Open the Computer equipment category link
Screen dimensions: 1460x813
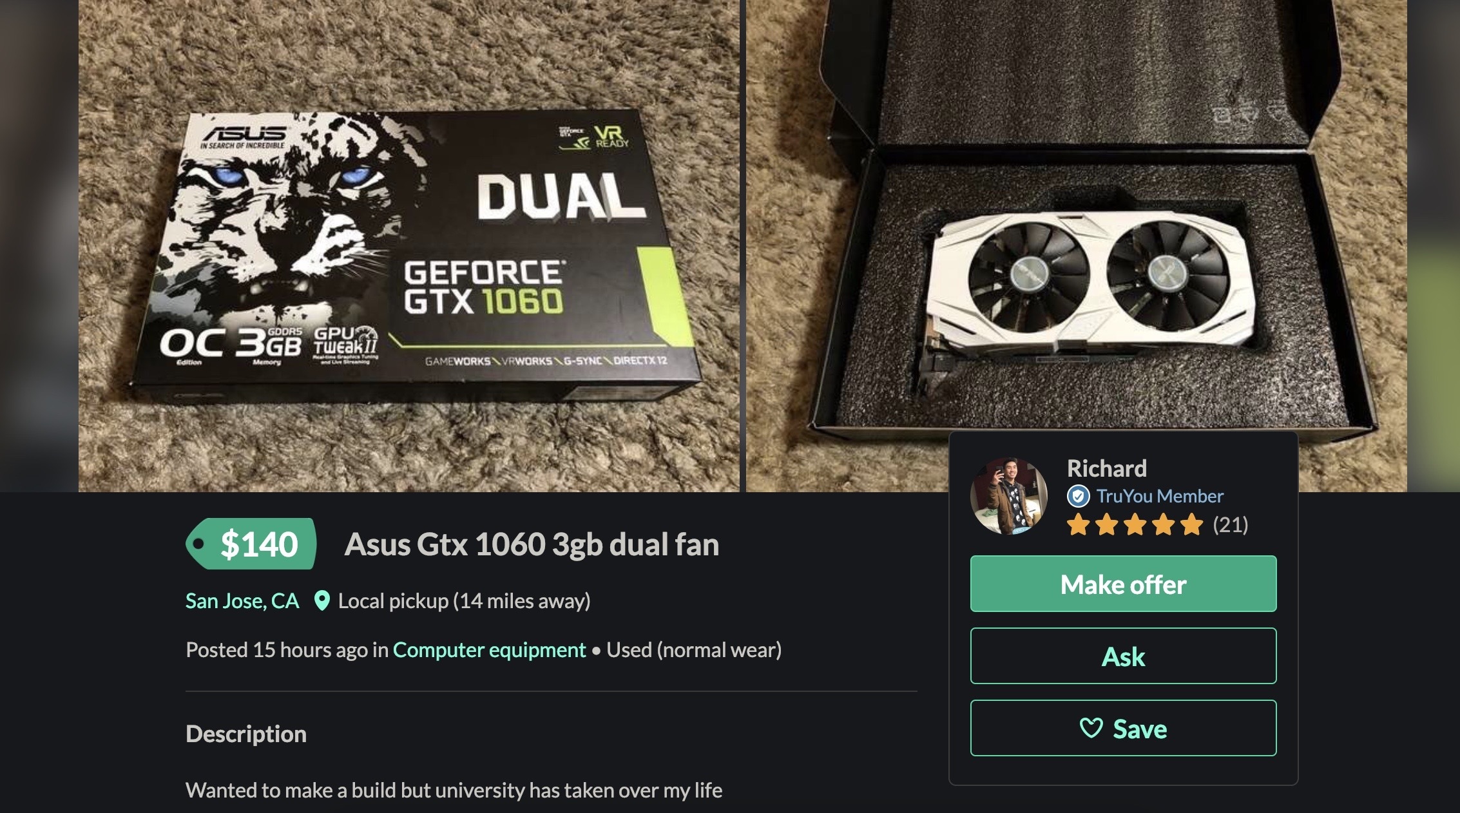tap(489, 650)
